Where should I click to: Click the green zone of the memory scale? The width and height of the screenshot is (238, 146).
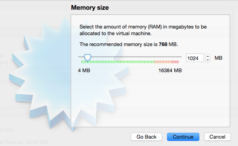(117, 62)
